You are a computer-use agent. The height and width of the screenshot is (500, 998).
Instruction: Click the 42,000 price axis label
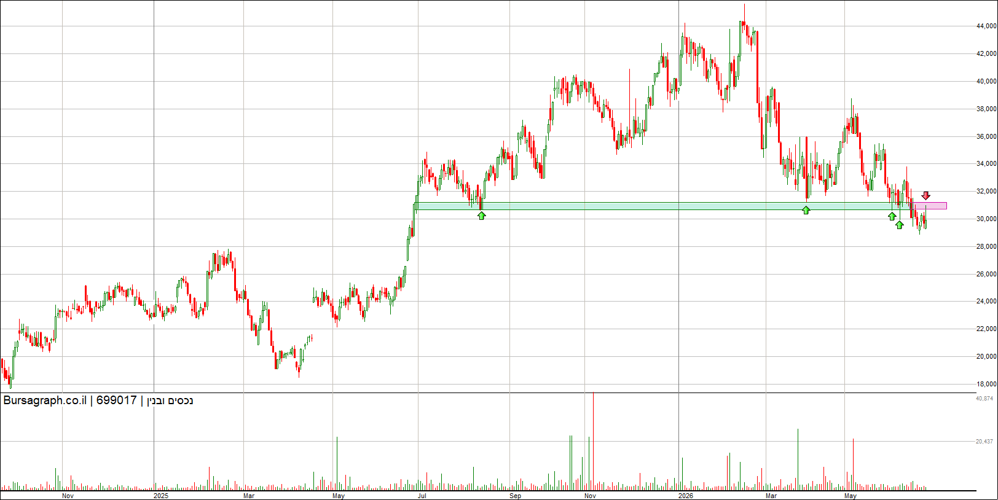(986, 54)
